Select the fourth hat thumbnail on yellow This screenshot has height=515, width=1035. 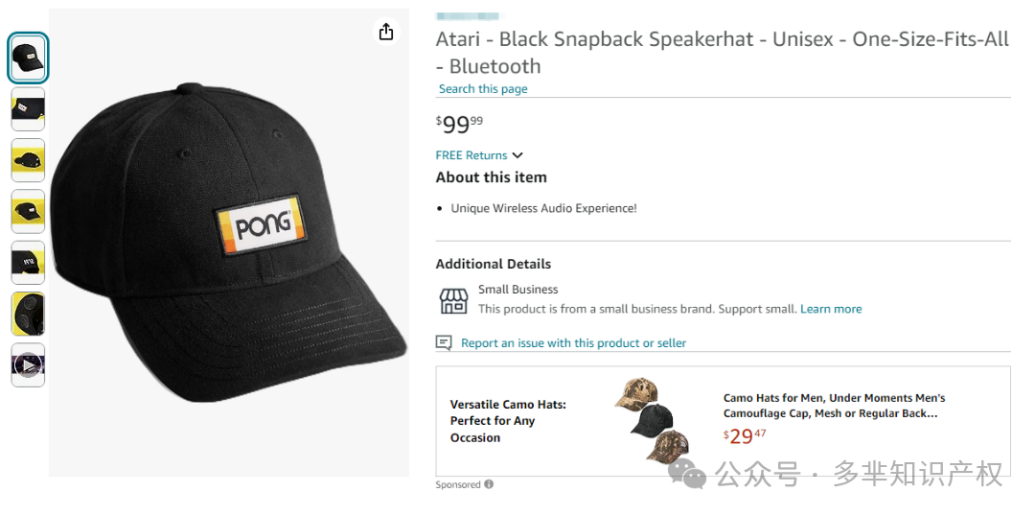coord(28,211)
